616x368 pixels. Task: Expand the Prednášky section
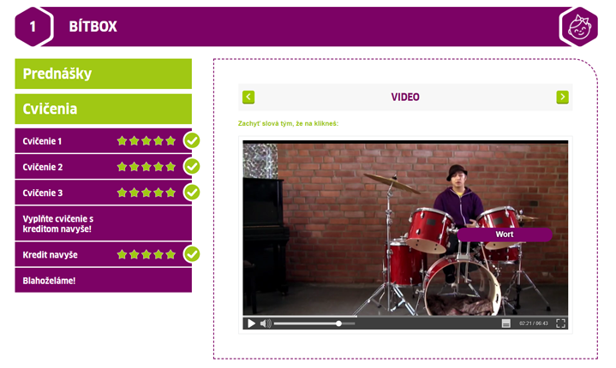pyautogui.click(x=104, y=74)
